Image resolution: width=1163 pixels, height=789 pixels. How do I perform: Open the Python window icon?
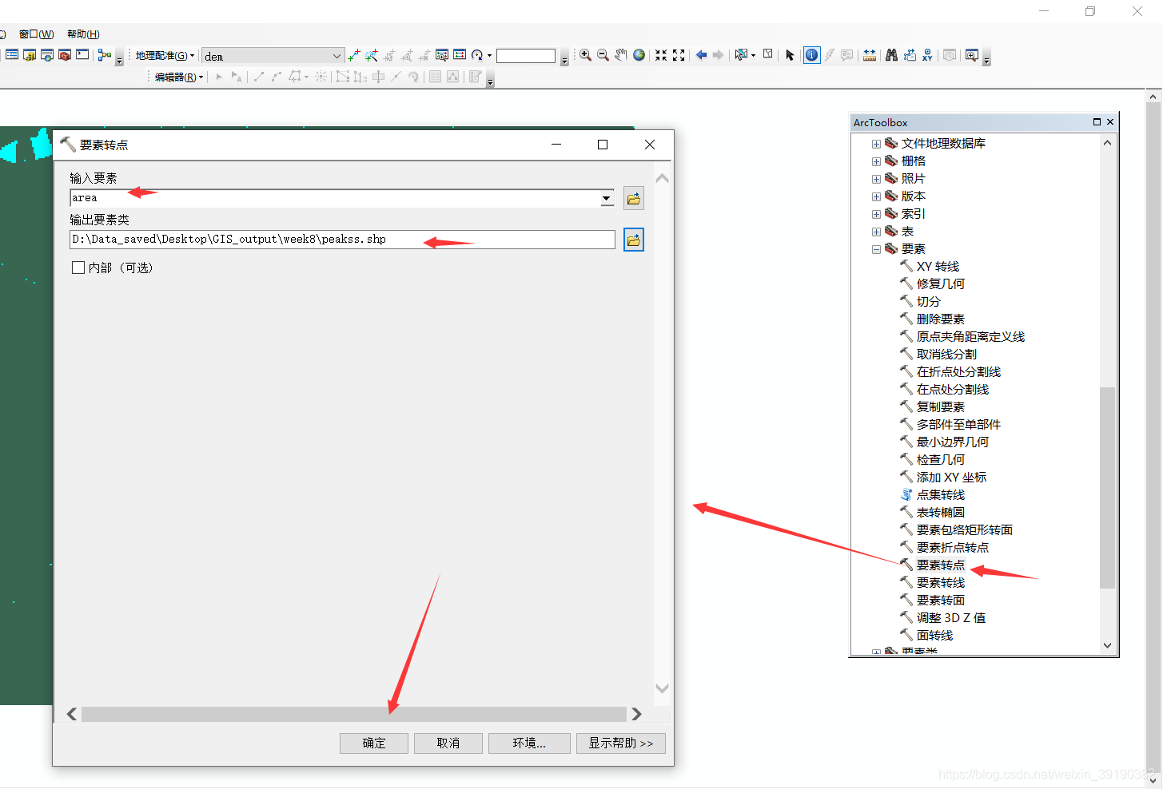click(82, 55)
